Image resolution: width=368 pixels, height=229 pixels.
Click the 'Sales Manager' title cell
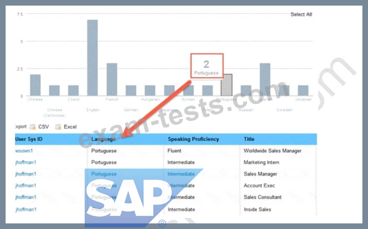click(260, 174)
